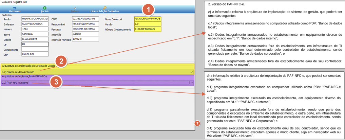Click the Inscrição Municipal label text
This screenshot has height=140, width=345.
tap(61, 40)
